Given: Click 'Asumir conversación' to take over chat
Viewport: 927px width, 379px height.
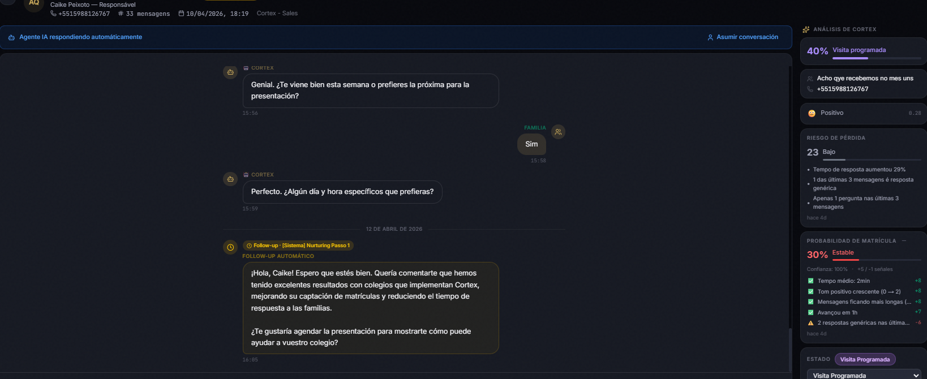Looking at the screenshot, I should [x=743, y=37].
